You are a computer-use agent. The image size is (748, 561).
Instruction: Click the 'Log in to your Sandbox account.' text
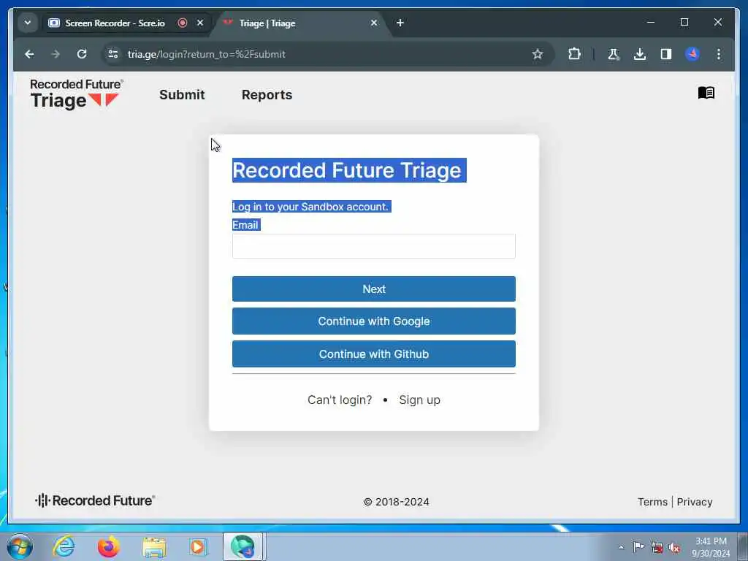pos(310,207)
